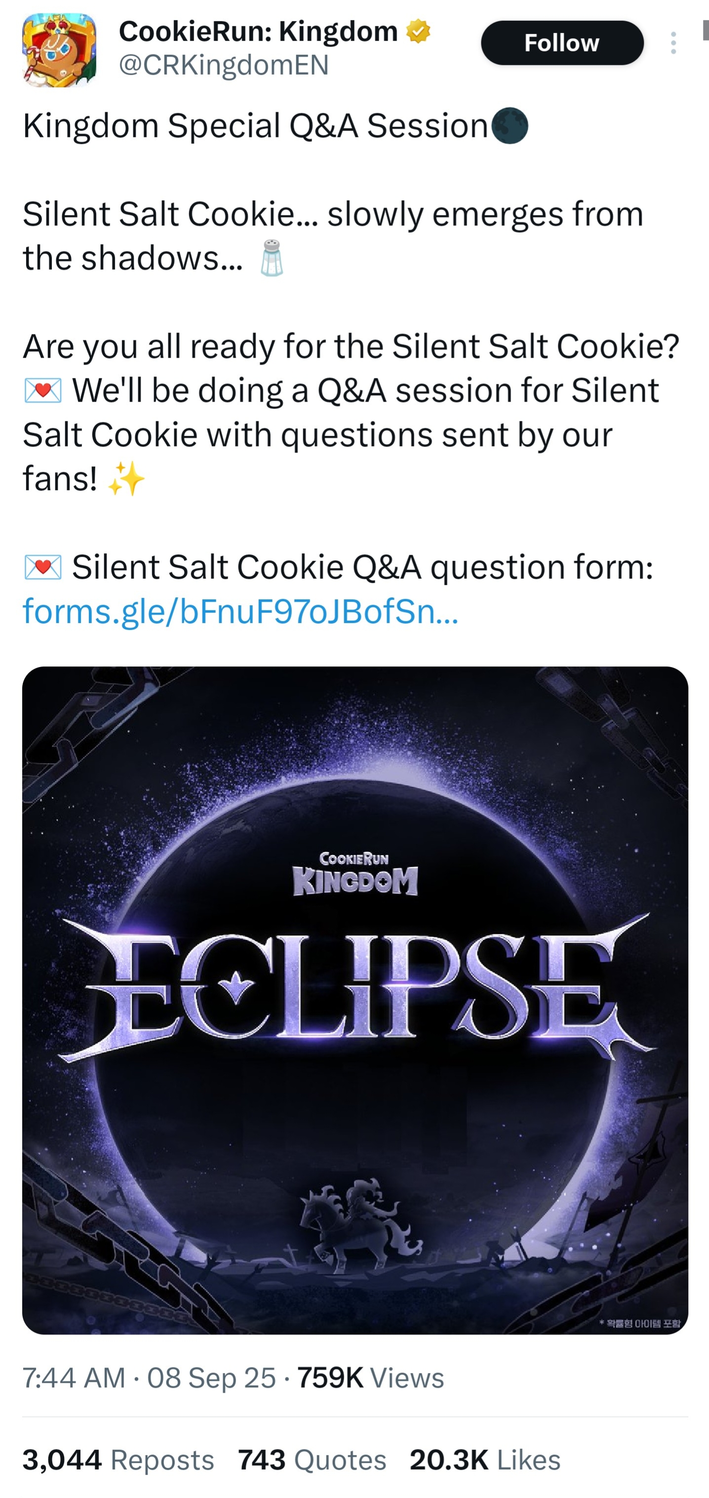Screen dimensions: 709x1498
Task: Click the gold verified badge
Action: (x=418, y=32)
